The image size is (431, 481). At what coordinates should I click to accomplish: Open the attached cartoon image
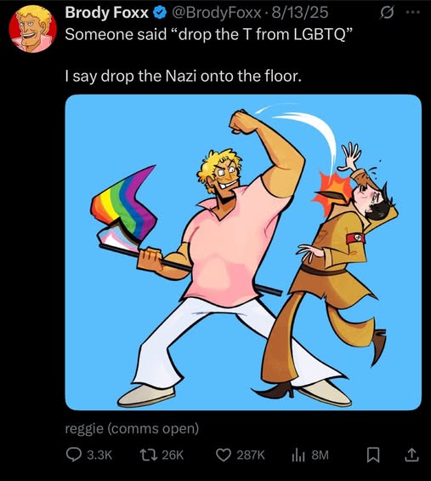[x=243, y=252]
